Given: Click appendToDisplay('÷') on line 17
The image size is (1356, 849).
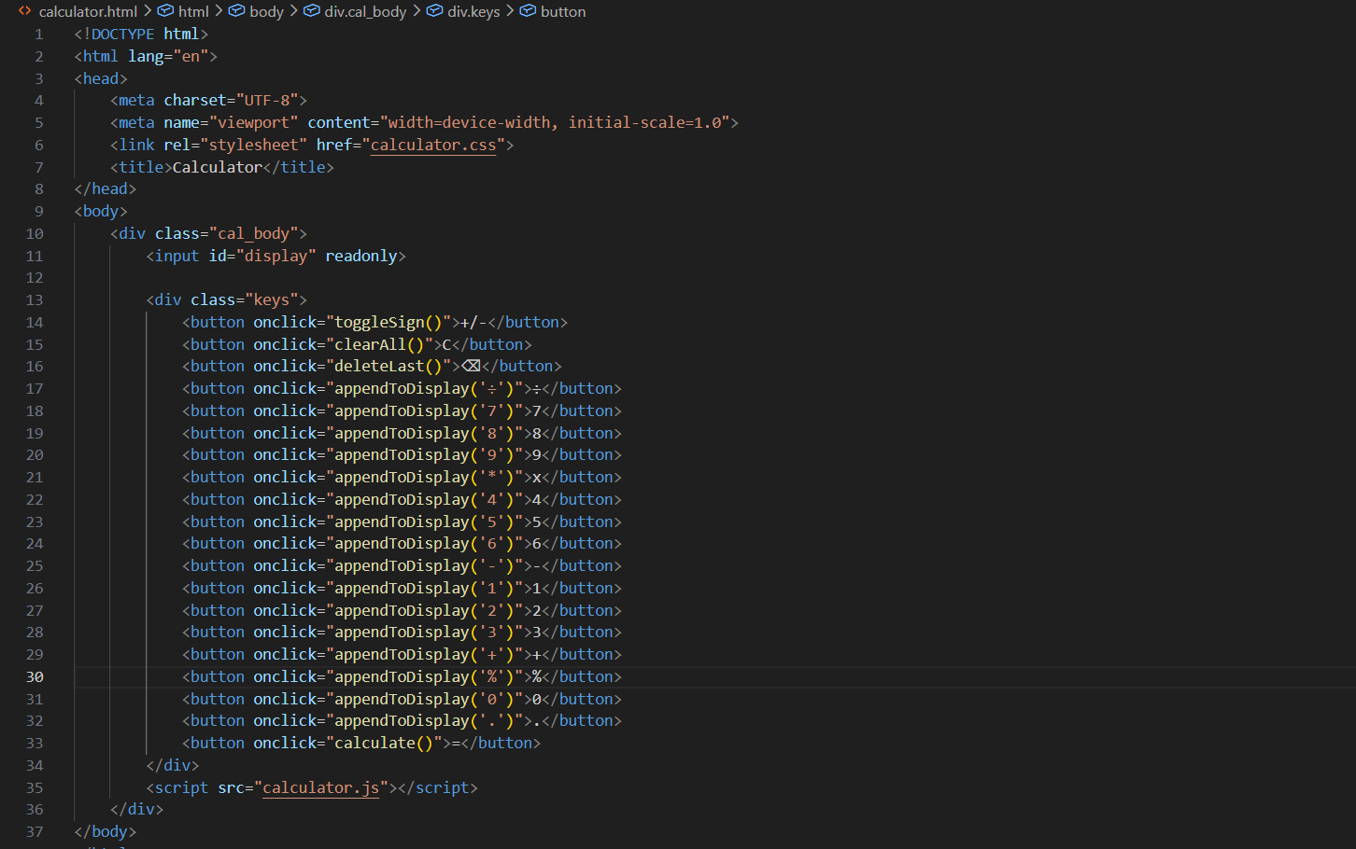Looking at the screenshot, I should (x=424, y=388).
